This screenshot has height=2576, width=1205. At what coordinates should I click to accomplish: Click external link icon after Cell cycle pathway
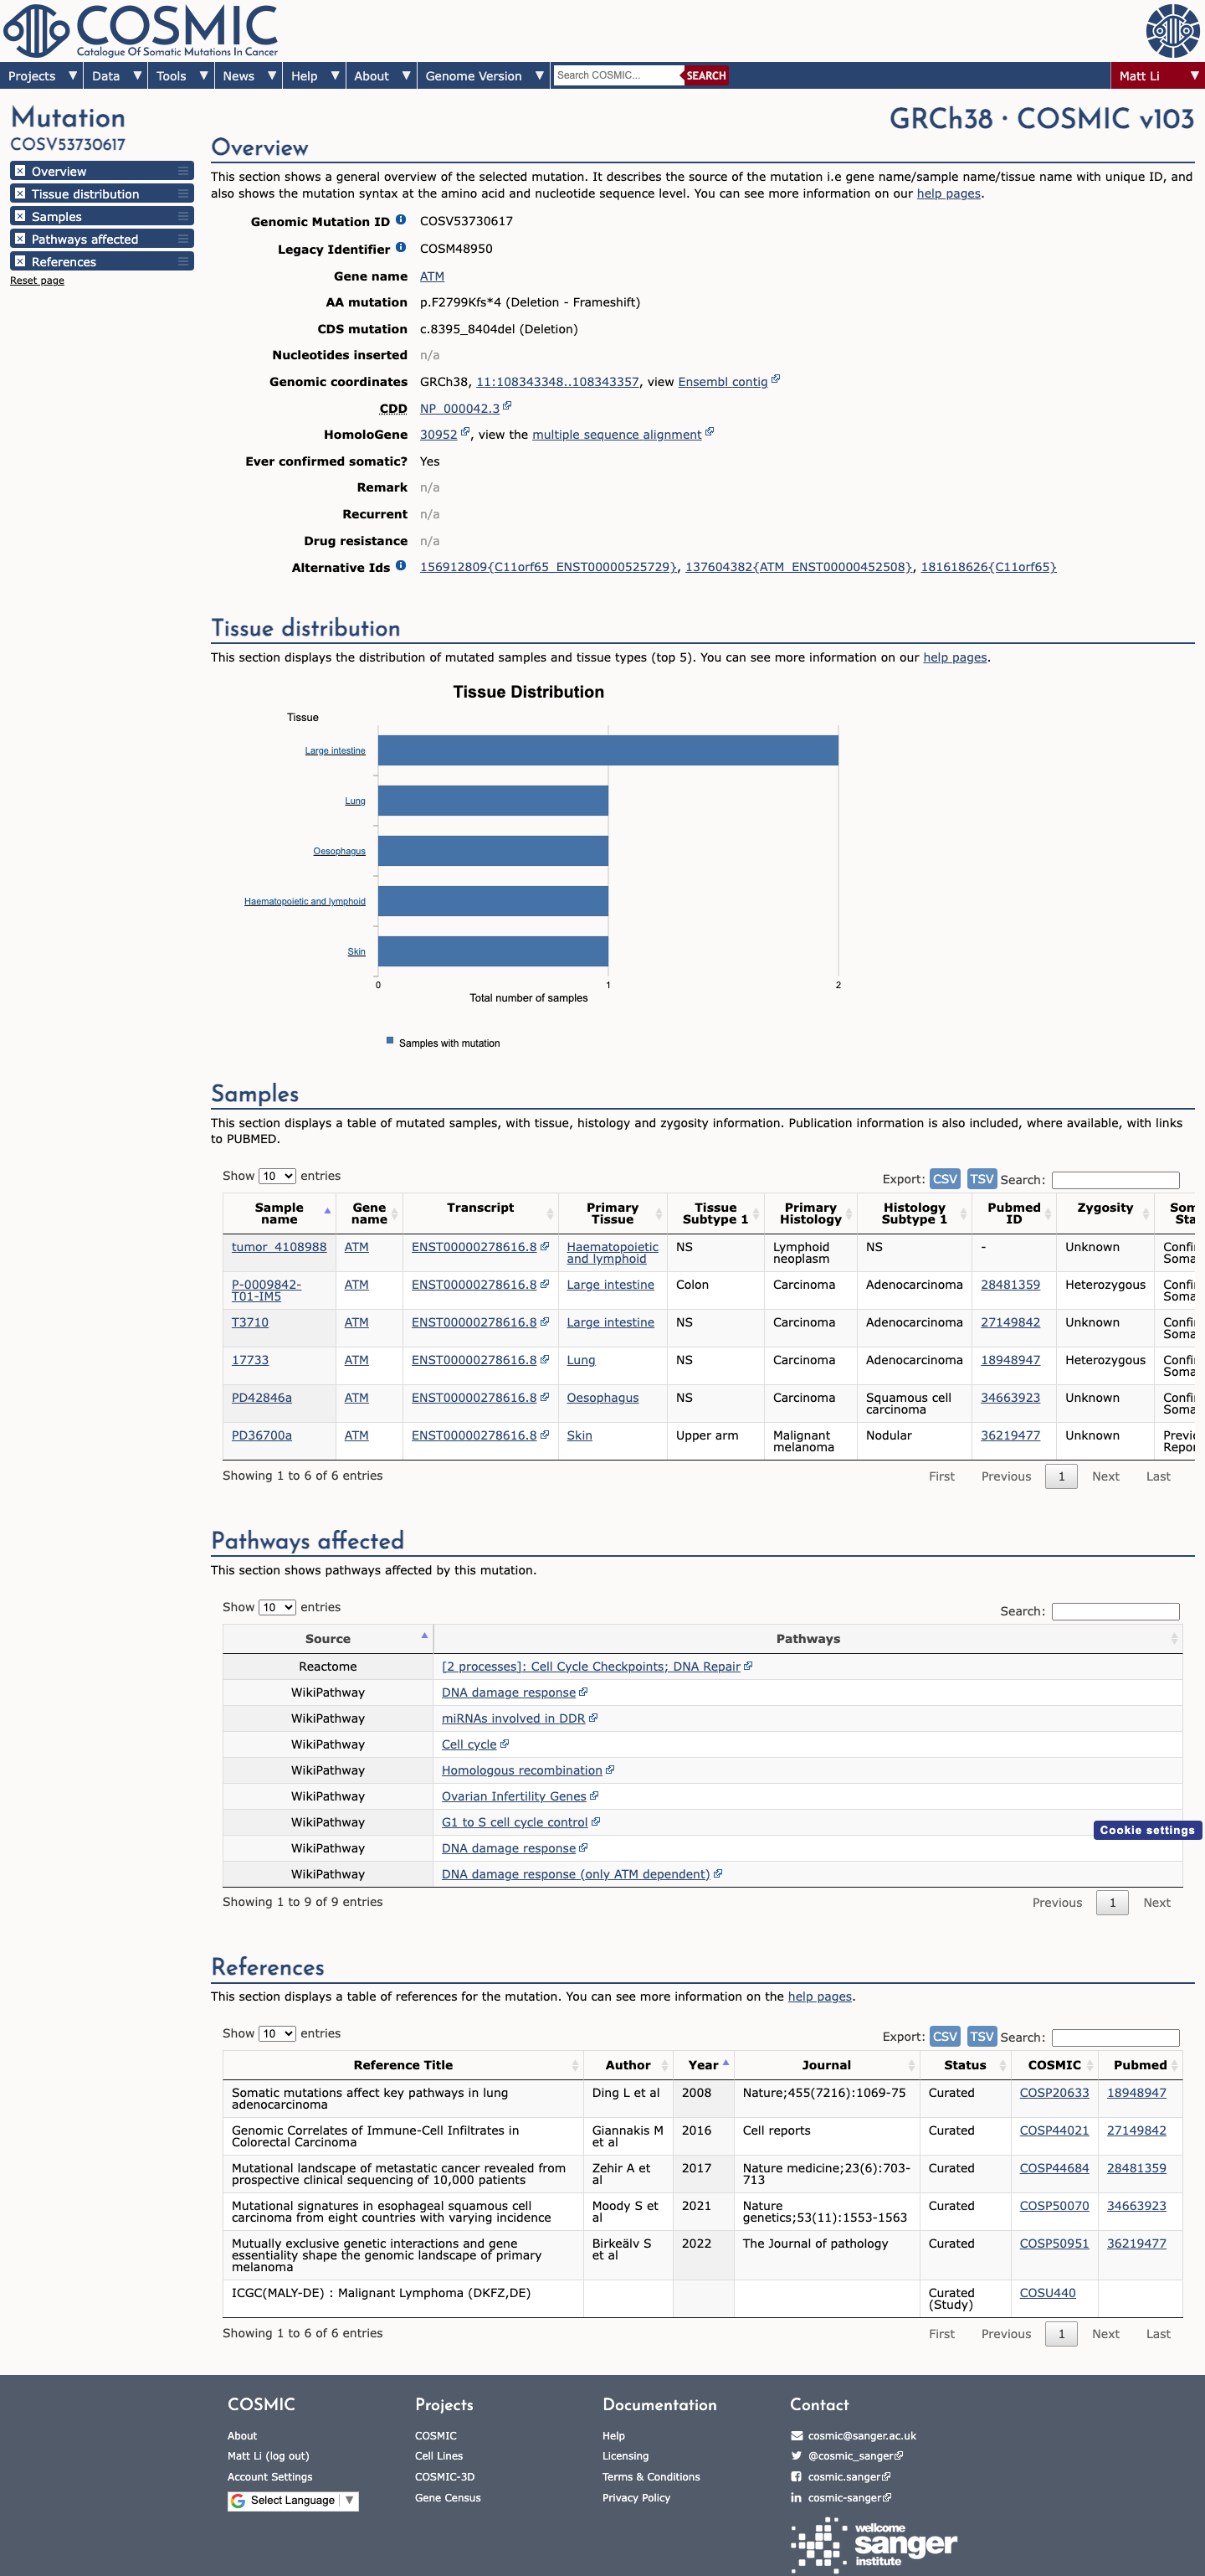pyautogui.click(x=505, y=1743)
